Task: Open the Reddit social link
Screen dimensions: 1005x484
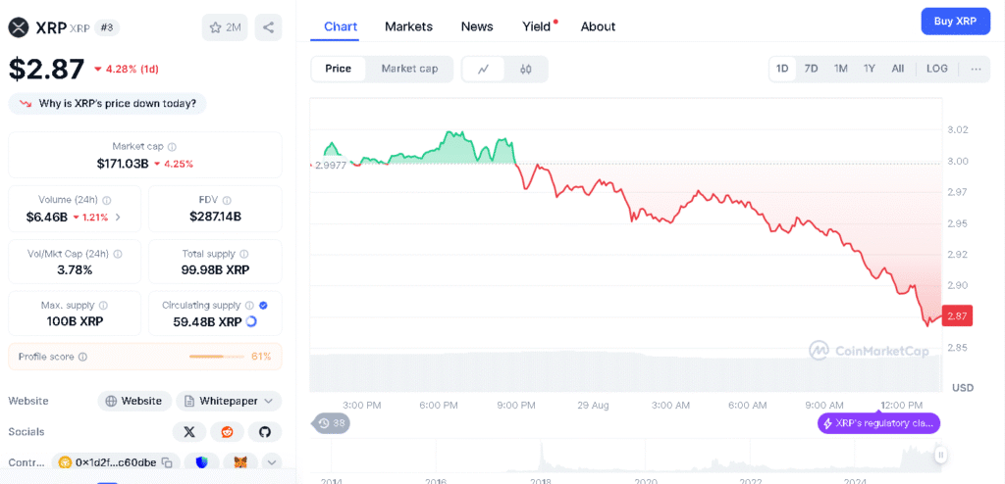Action: point(227,432)
